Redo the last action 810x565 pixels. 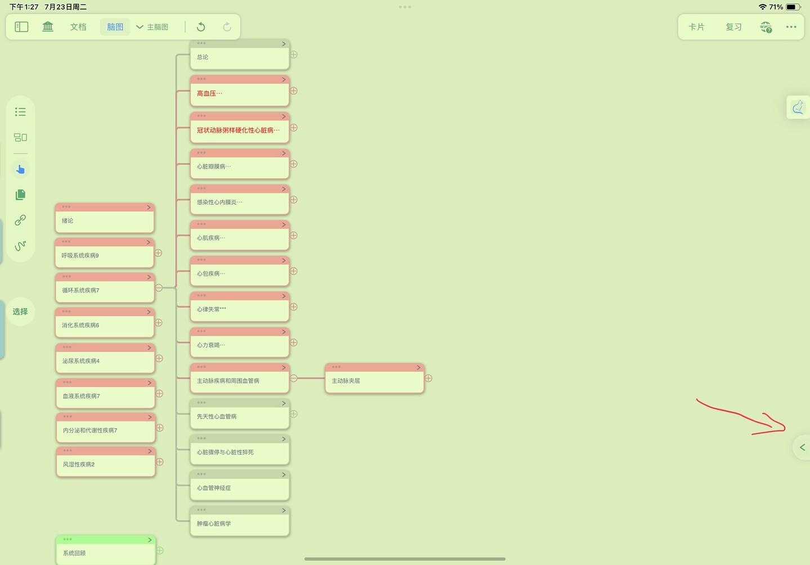click(227, 27)
